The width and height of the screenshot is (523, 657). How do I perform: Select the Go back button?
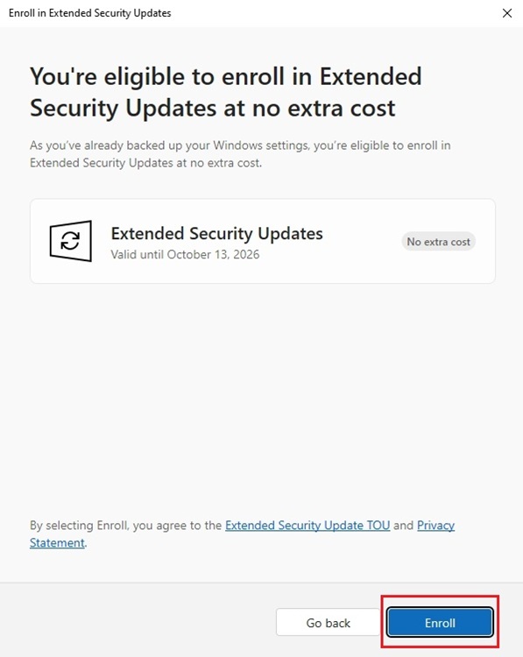coord(329,623)
